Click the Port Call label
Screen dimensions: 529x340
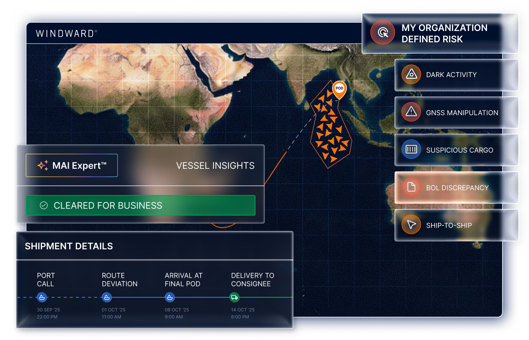pyautogui.click(x=46, y=280)
